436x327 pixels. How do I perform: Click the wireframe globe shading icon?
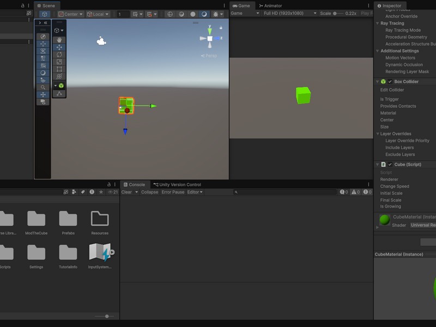click(x=170, y=14)
